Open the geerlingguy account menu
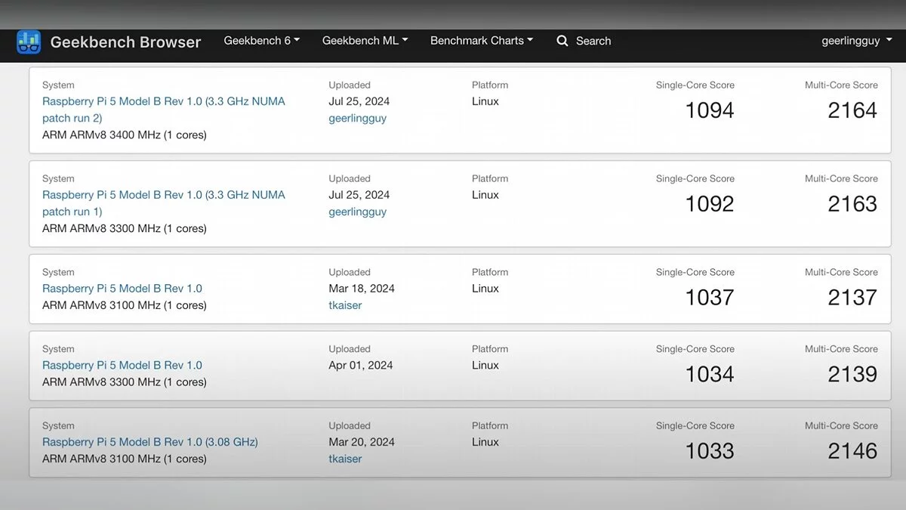The image size is (906, 510). 856,41
